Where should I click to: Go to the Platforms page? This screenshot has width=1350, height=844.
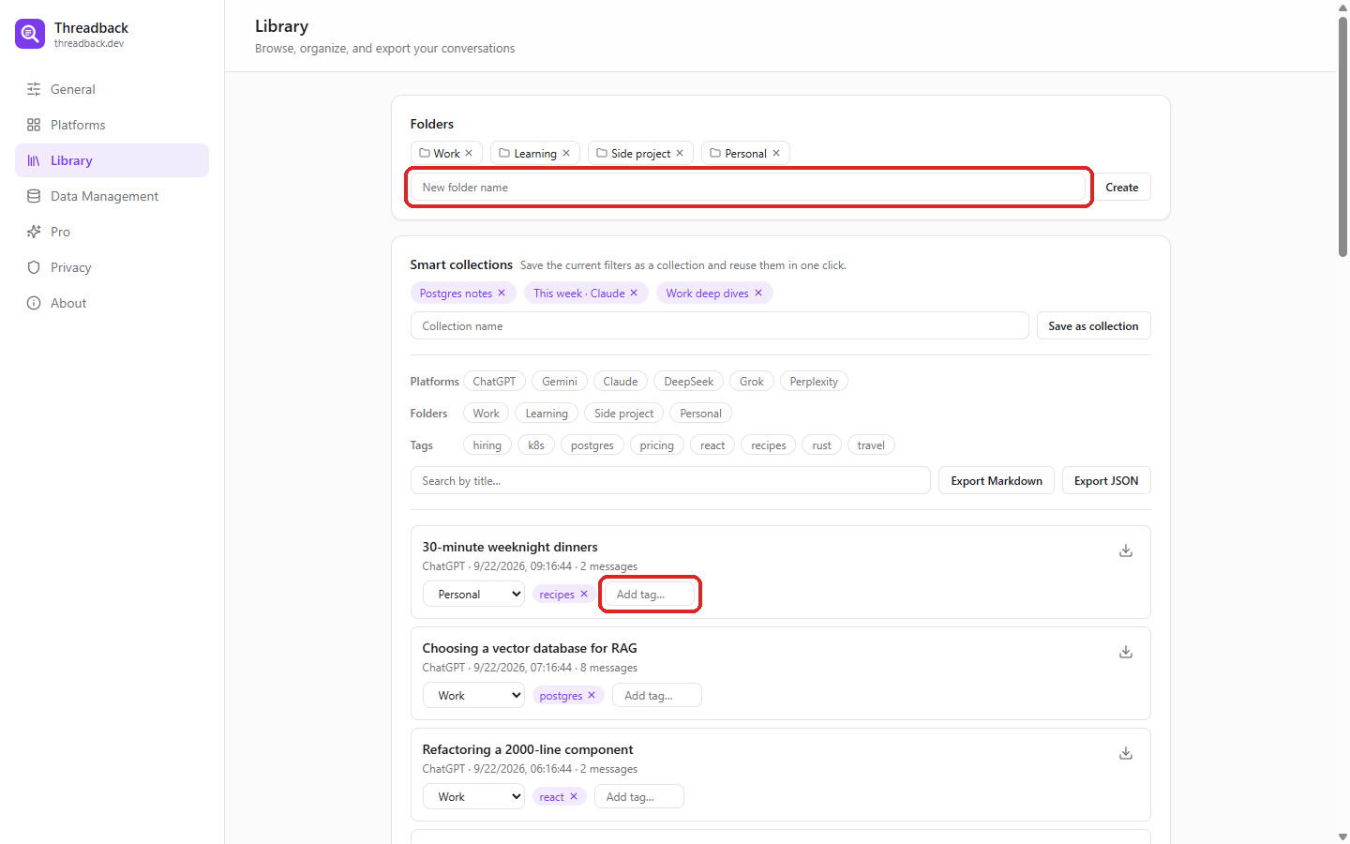click(x=112, y=125)
